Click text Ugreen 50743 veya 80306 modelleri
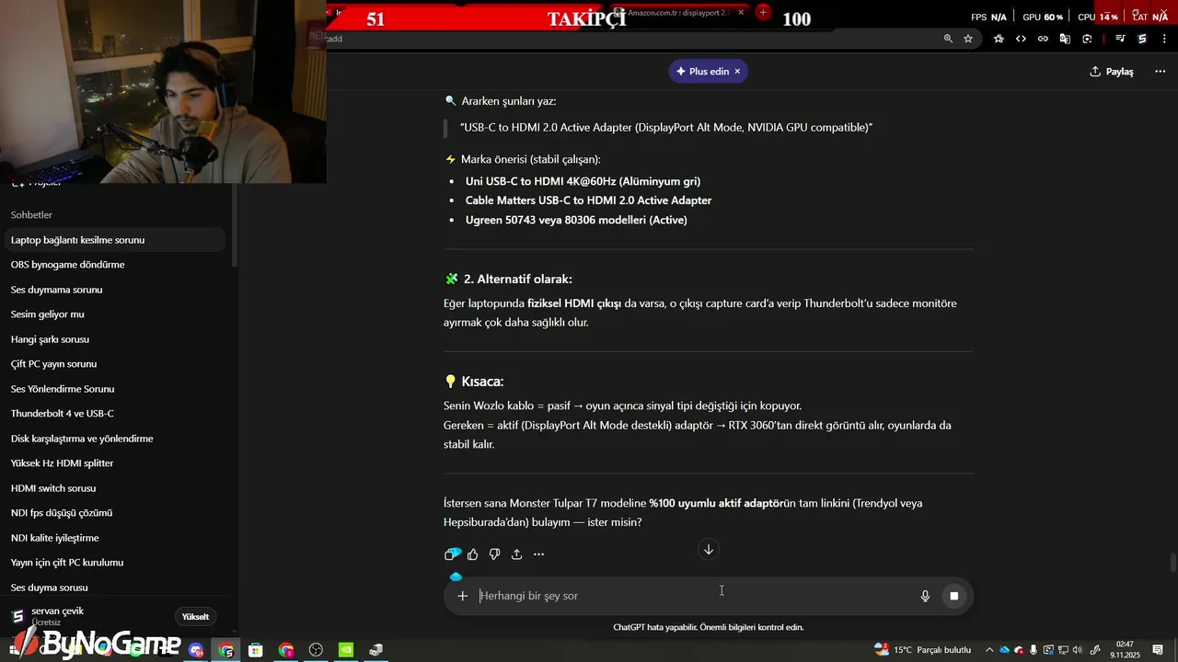Screen dimensions: 1178x662 pyautogui.click(x=576, y=220)
